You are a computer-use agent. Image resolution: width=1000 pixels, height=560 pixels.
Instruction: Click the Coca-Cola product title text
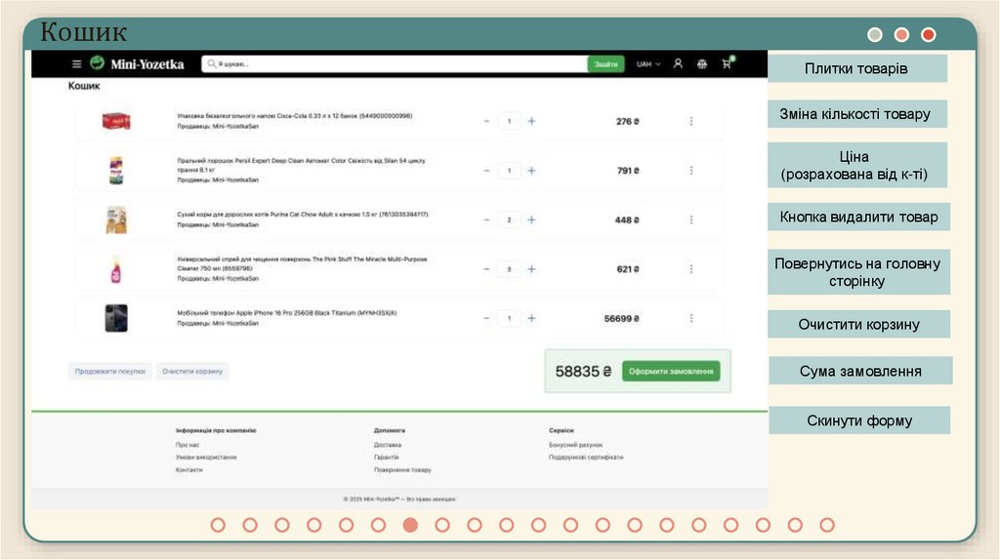tap(295, 116)
